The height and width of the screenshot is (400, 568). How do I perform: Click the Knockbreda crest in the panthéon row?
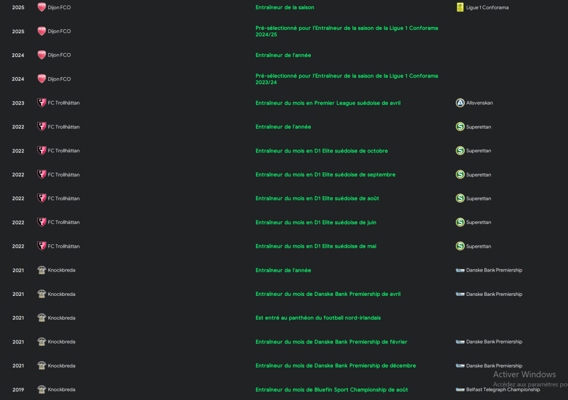(x=42, y=318)
